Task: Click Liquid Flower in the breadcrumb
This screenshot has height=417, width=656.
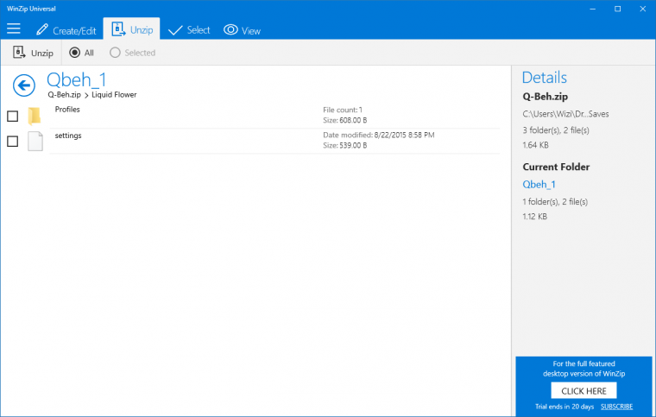Action: click(114, 94)
